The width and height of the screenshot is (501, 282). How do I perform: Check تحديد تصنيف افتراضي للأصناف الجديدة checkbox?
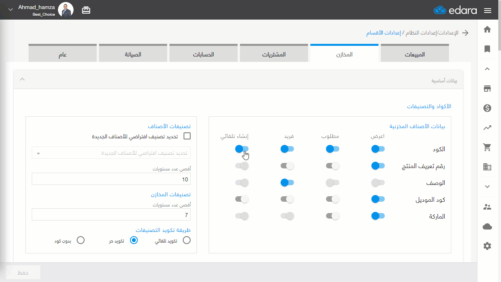(187, 136)
